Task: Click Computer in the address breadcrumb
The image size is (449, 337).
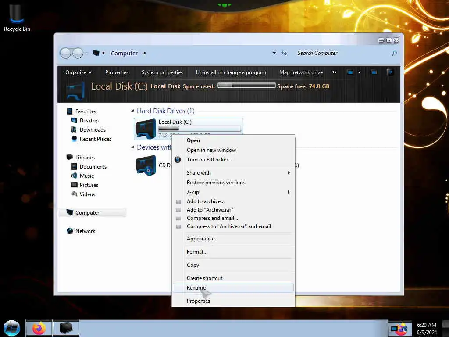Action: (124, 53)
